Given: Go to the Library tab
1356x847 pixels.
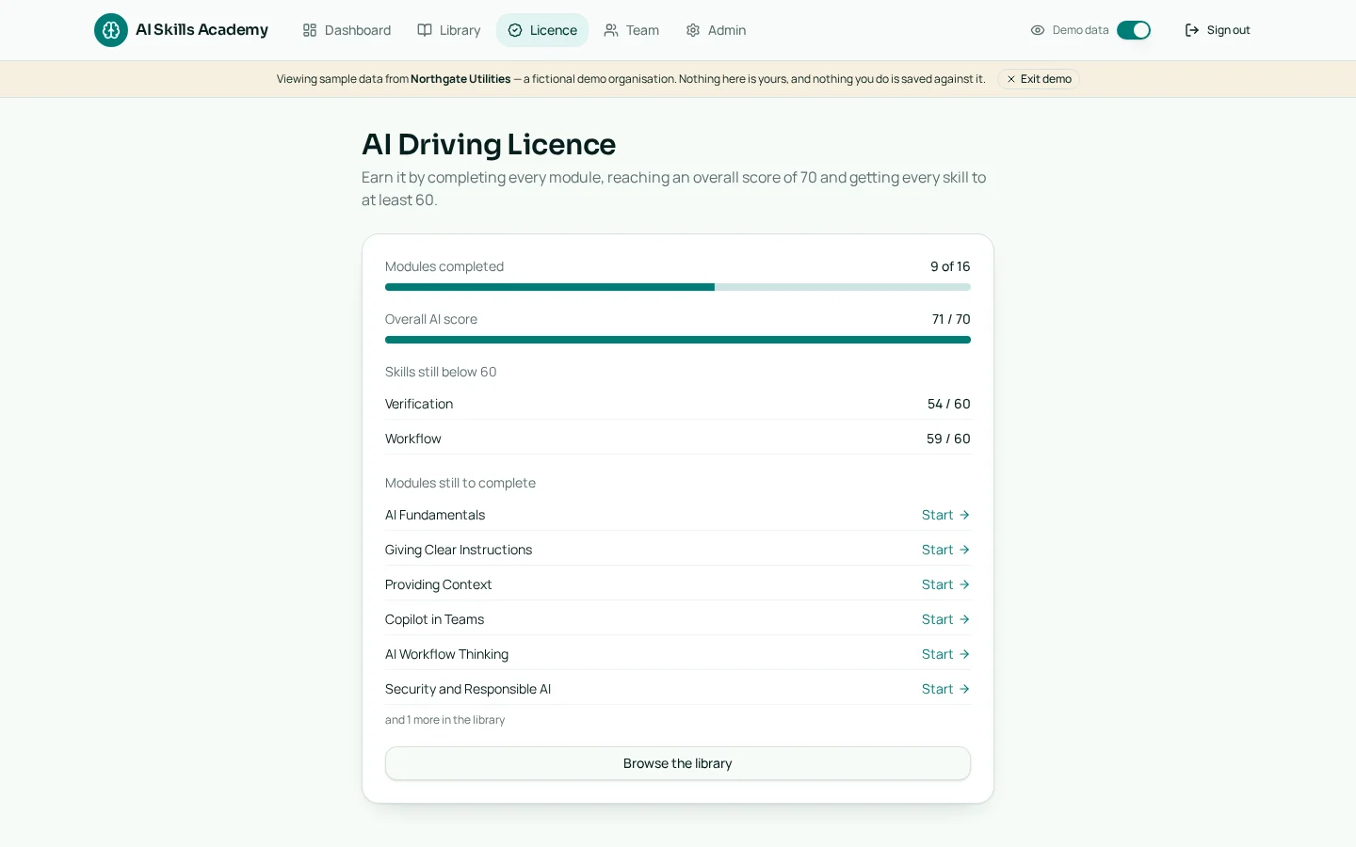Looking at the screenshot, I should click(x=449, y=30).
